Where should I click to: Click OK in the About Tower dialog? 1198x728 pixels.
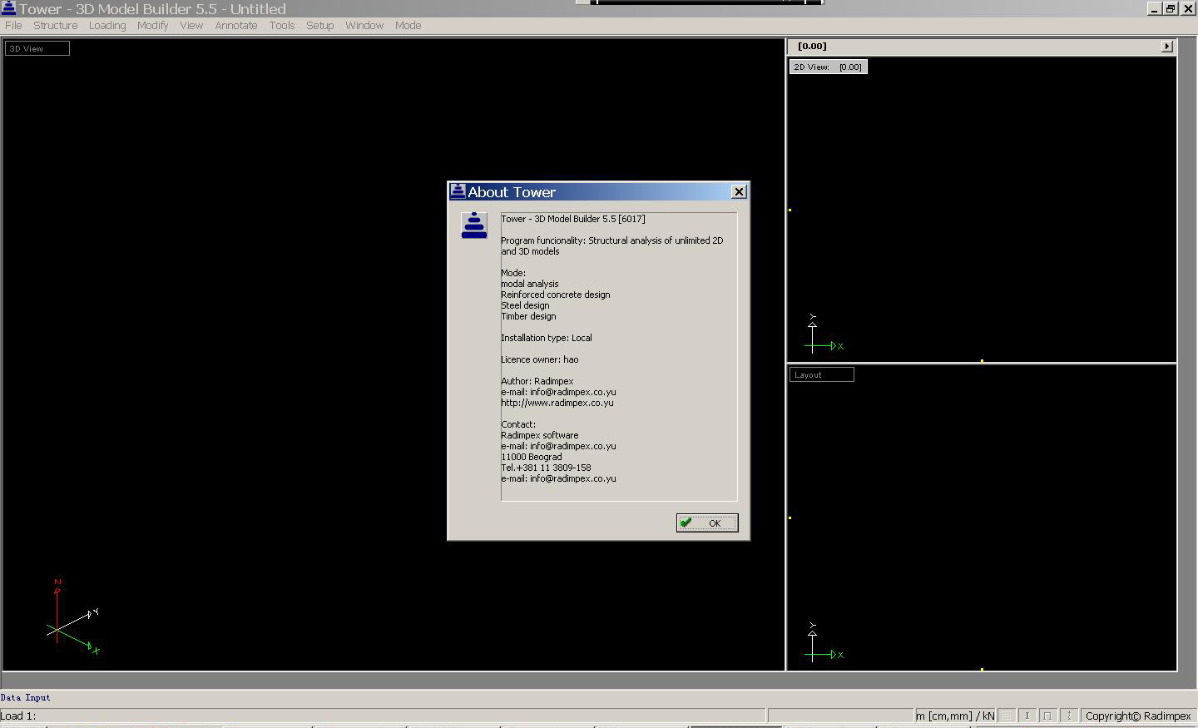pyautogui.click(x=707, y=522)
